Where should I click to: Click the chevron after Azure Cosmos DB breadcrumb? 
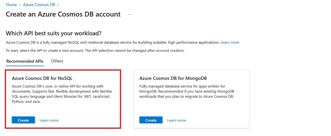(x=58, y=5)
